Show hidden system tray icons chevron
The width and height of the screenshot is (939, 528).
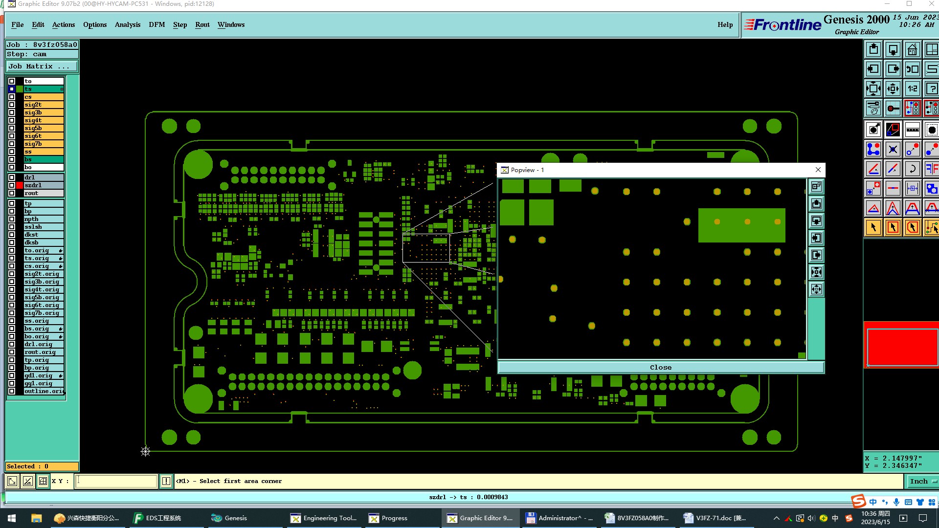point(776,518)
